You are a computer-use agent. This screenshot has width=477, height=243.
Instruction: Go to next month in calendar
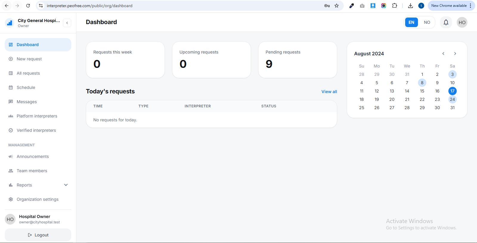pos(455,54)
